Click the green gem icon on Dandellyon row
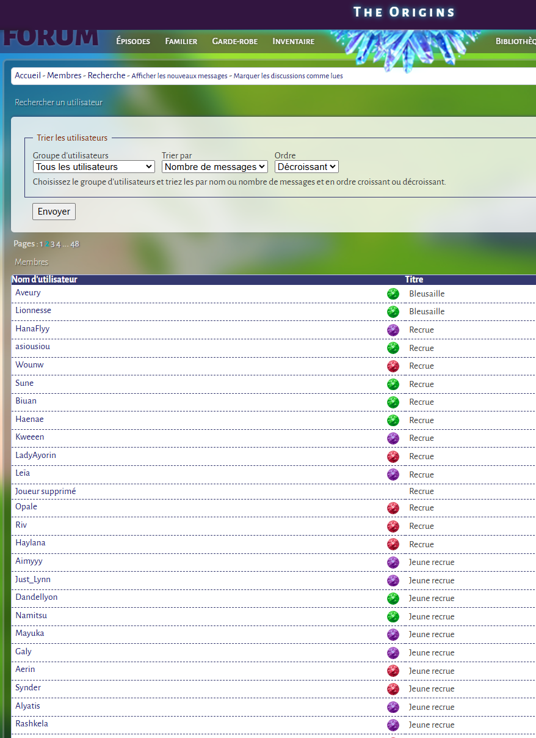The height and width of the screenshot is (738, 536). (393, 598)
